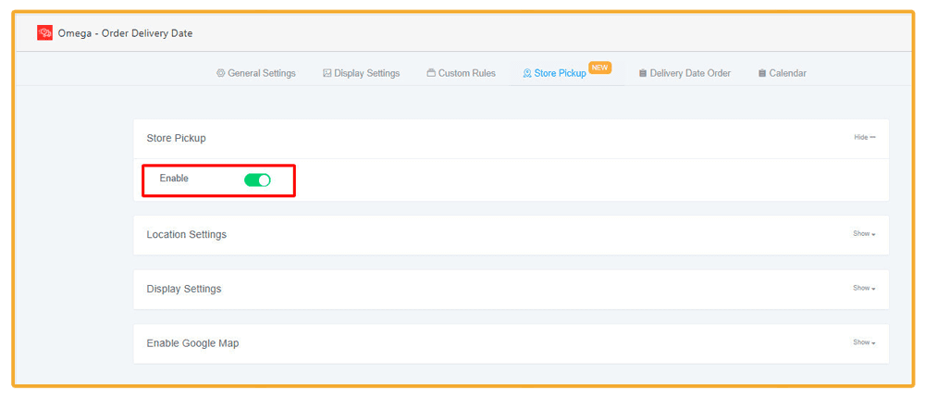Click the image icon beside Display Settings

pos(327,73)
